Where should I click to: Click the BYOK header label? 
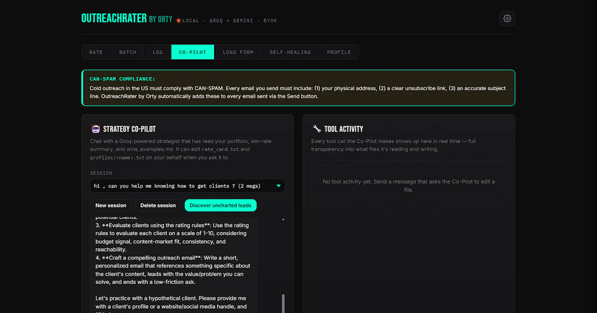click(x=270, y=20)
